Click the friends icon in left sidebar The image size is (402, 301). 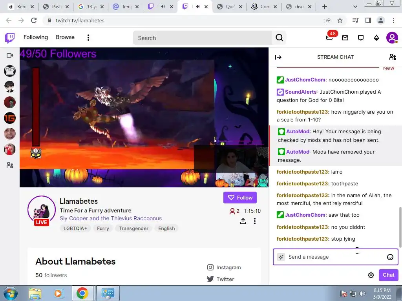click(x=10, y=165)
